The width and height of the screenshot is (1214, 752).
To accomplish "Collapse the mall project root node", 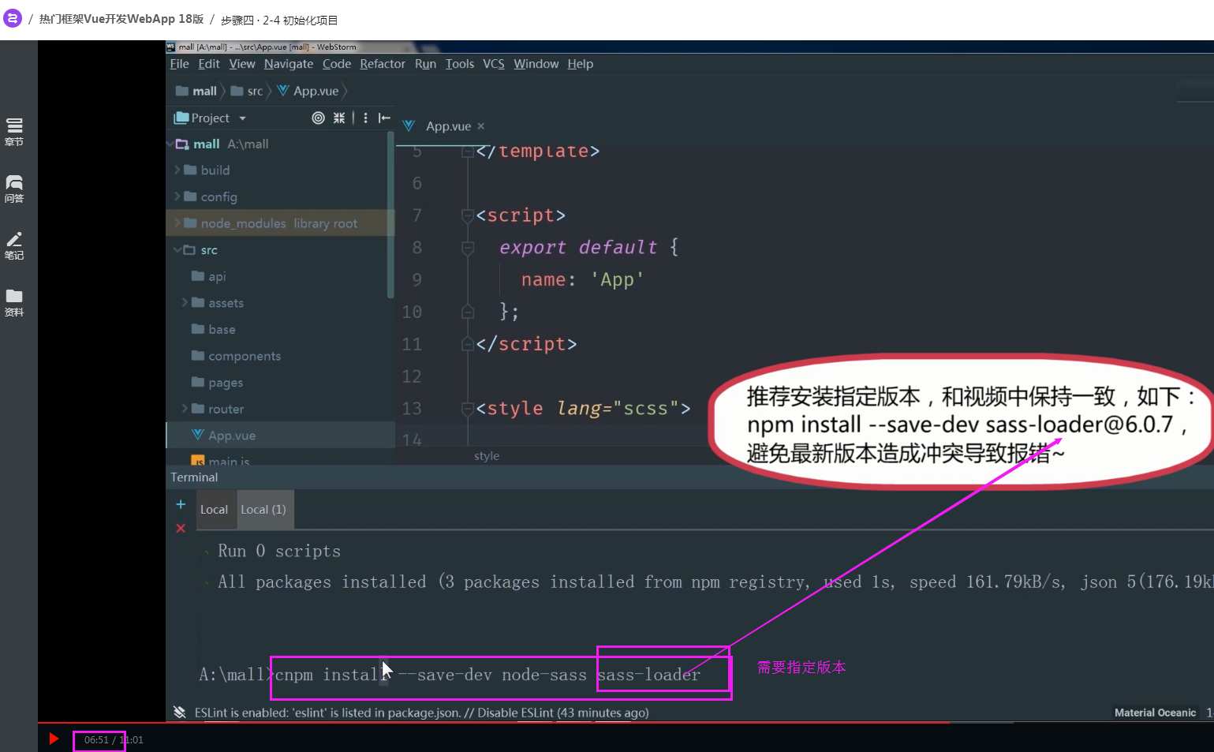I will pyautogui.click(x=170, y=144).
